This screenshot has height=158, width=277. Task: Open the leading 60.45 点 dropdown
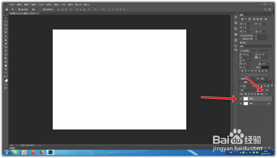click(x=268, y=55)
